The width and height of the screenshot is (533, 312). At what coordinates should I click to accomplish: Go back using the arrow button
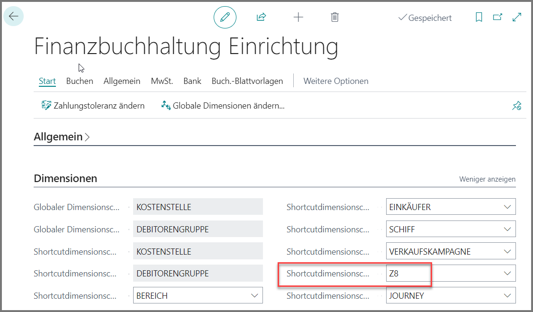point(14,16)
